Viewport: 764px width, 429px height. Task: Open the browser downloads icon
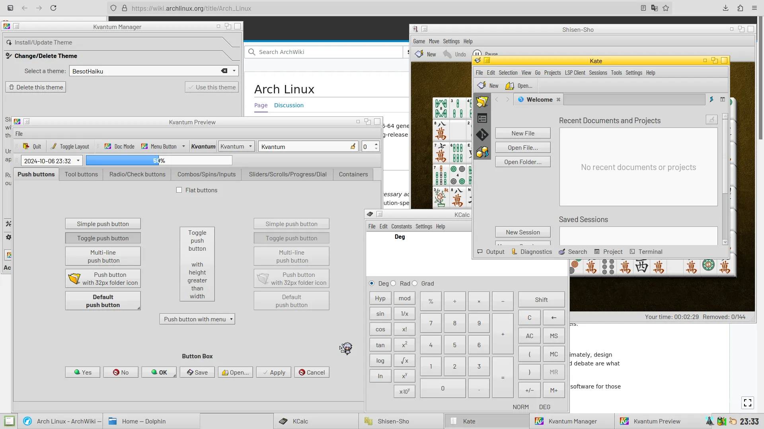coord(726,8)
